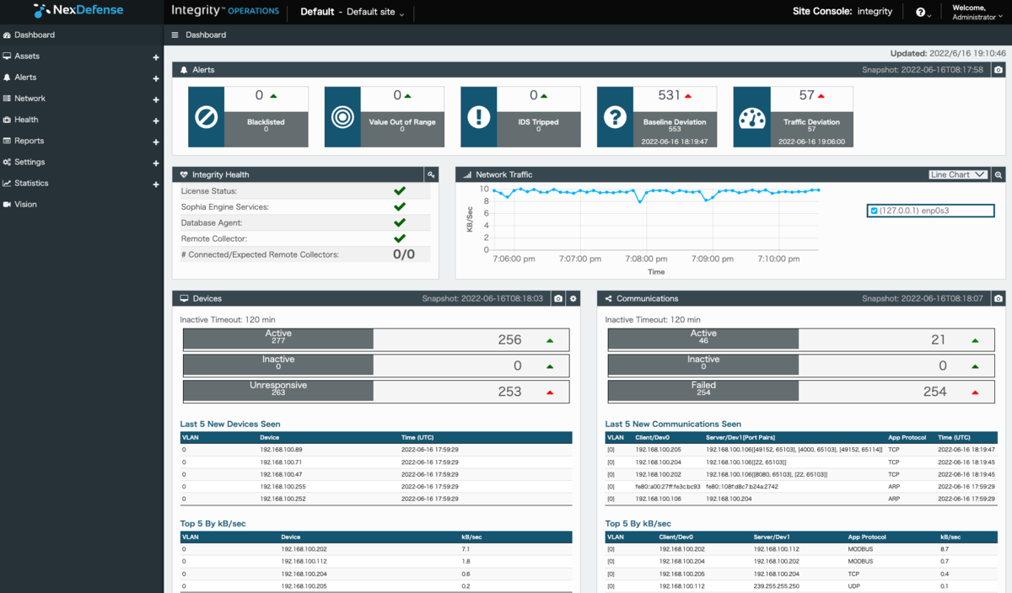Click the Network Traffic magnifier icon

point(999,175)
